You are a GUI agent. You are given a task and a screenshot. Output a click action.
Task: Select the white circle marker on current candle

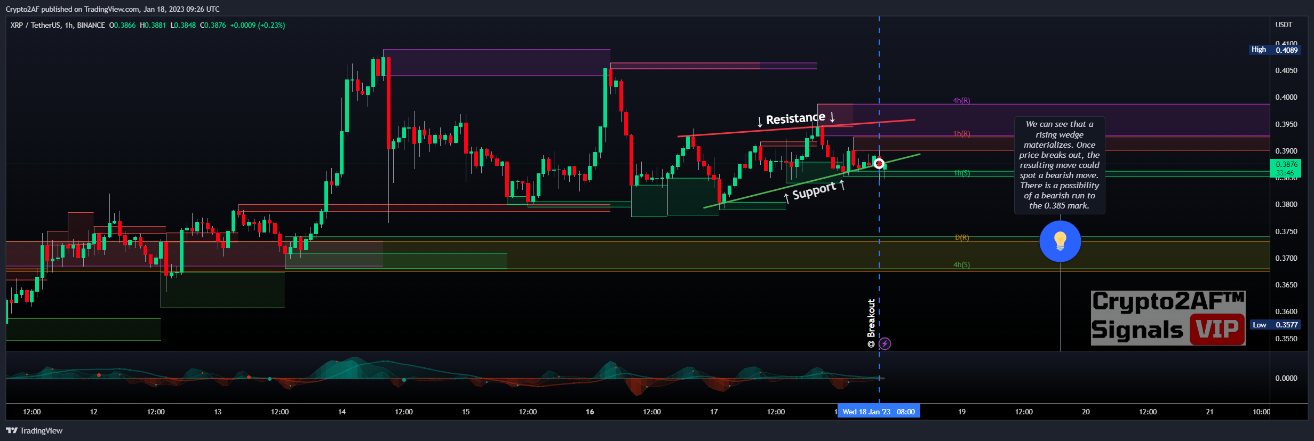[x=879, y=164]
